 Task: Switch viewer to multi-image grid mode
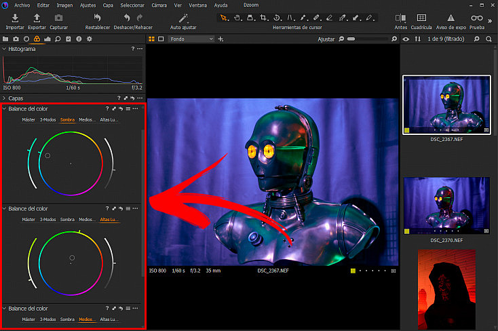point(151,39)
